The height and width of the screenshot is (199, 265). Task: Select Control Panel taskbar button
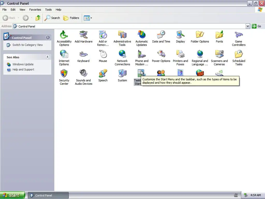pyautogui.click(x=48, y=195)
